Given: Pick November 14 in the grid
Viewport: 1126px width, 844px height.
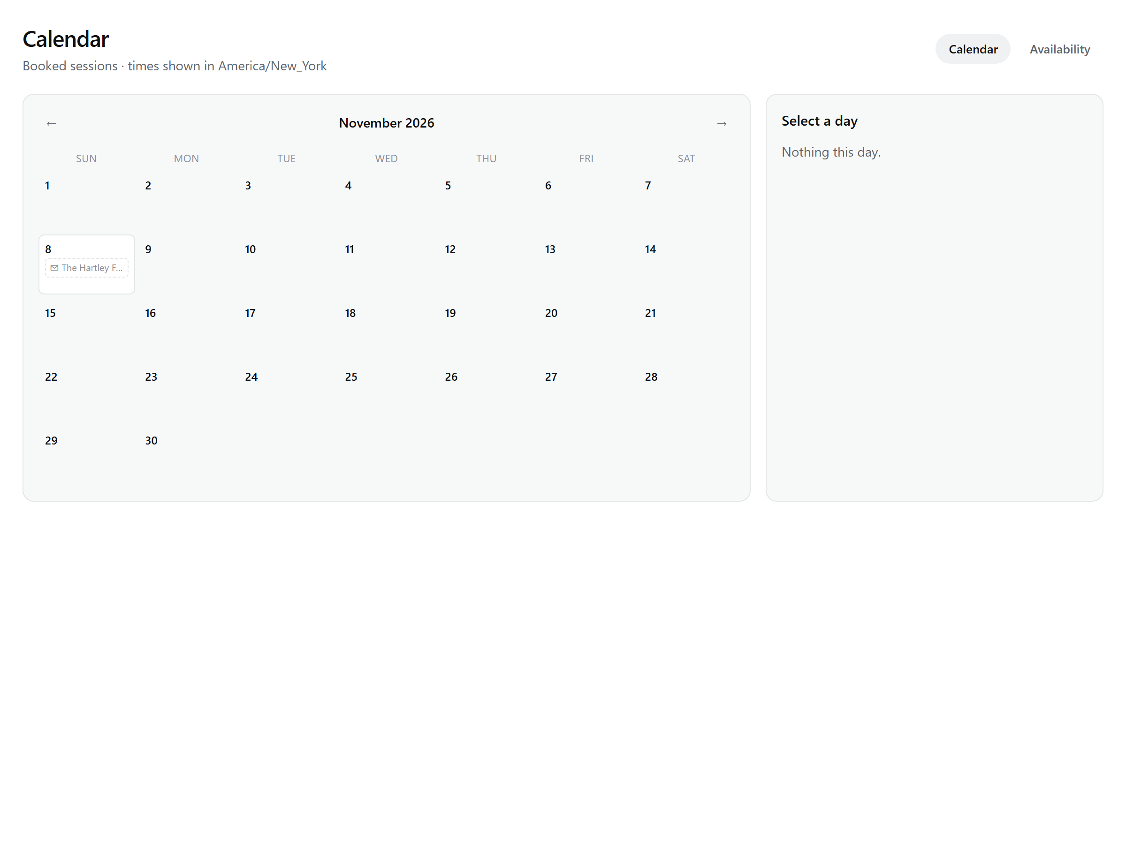Looking at the screenshot, I should [x=687, y=264].
